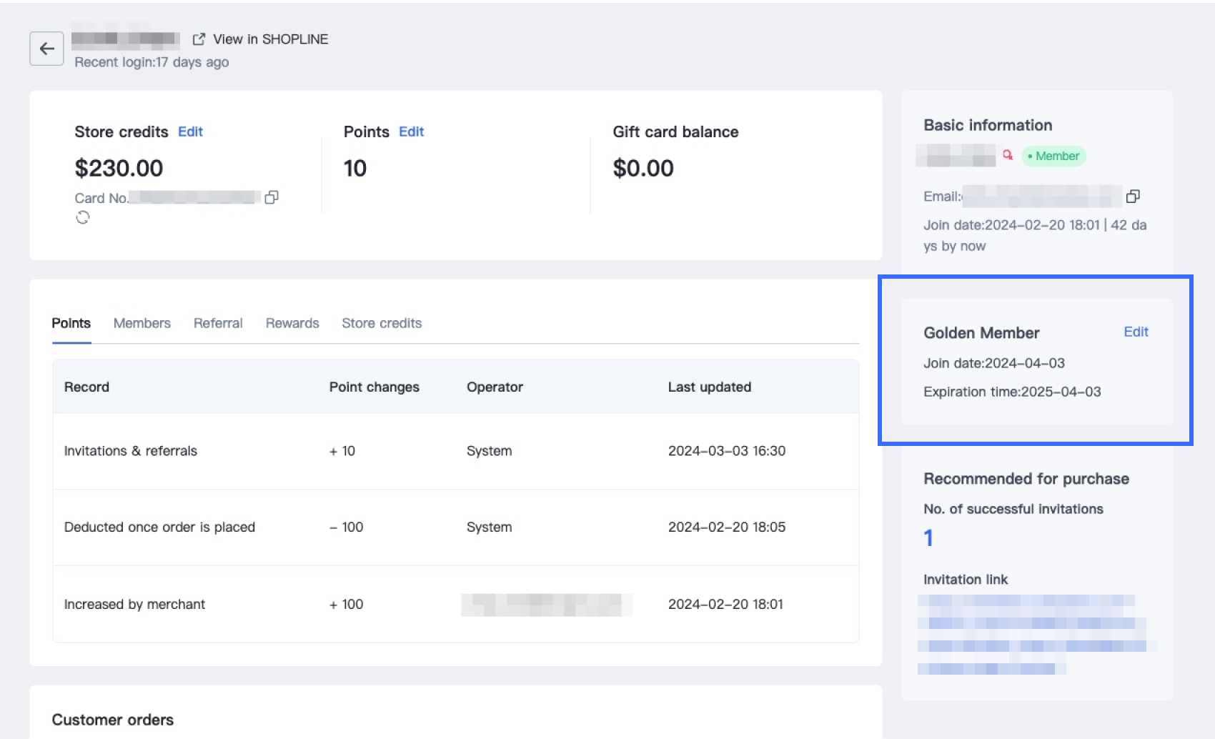Click the Golden Member join date text

coord(994,363)
